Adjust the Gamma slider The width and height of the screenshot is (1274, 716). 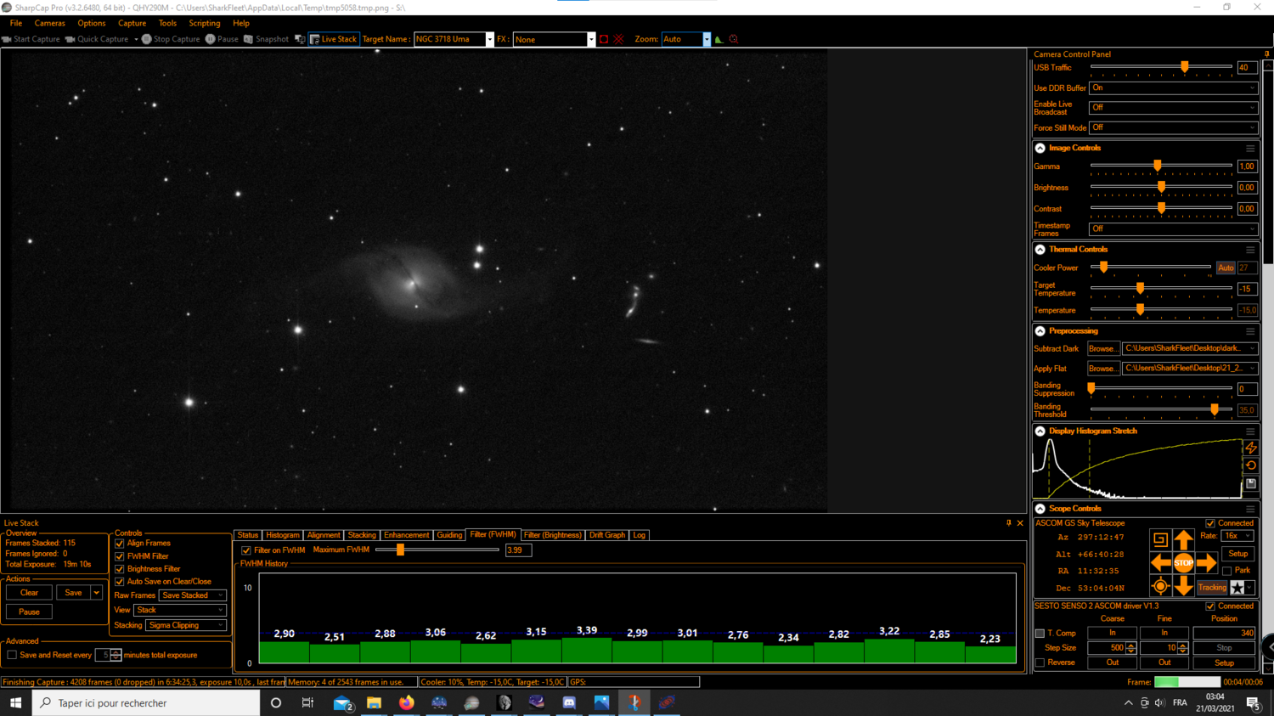[1157, 166]
